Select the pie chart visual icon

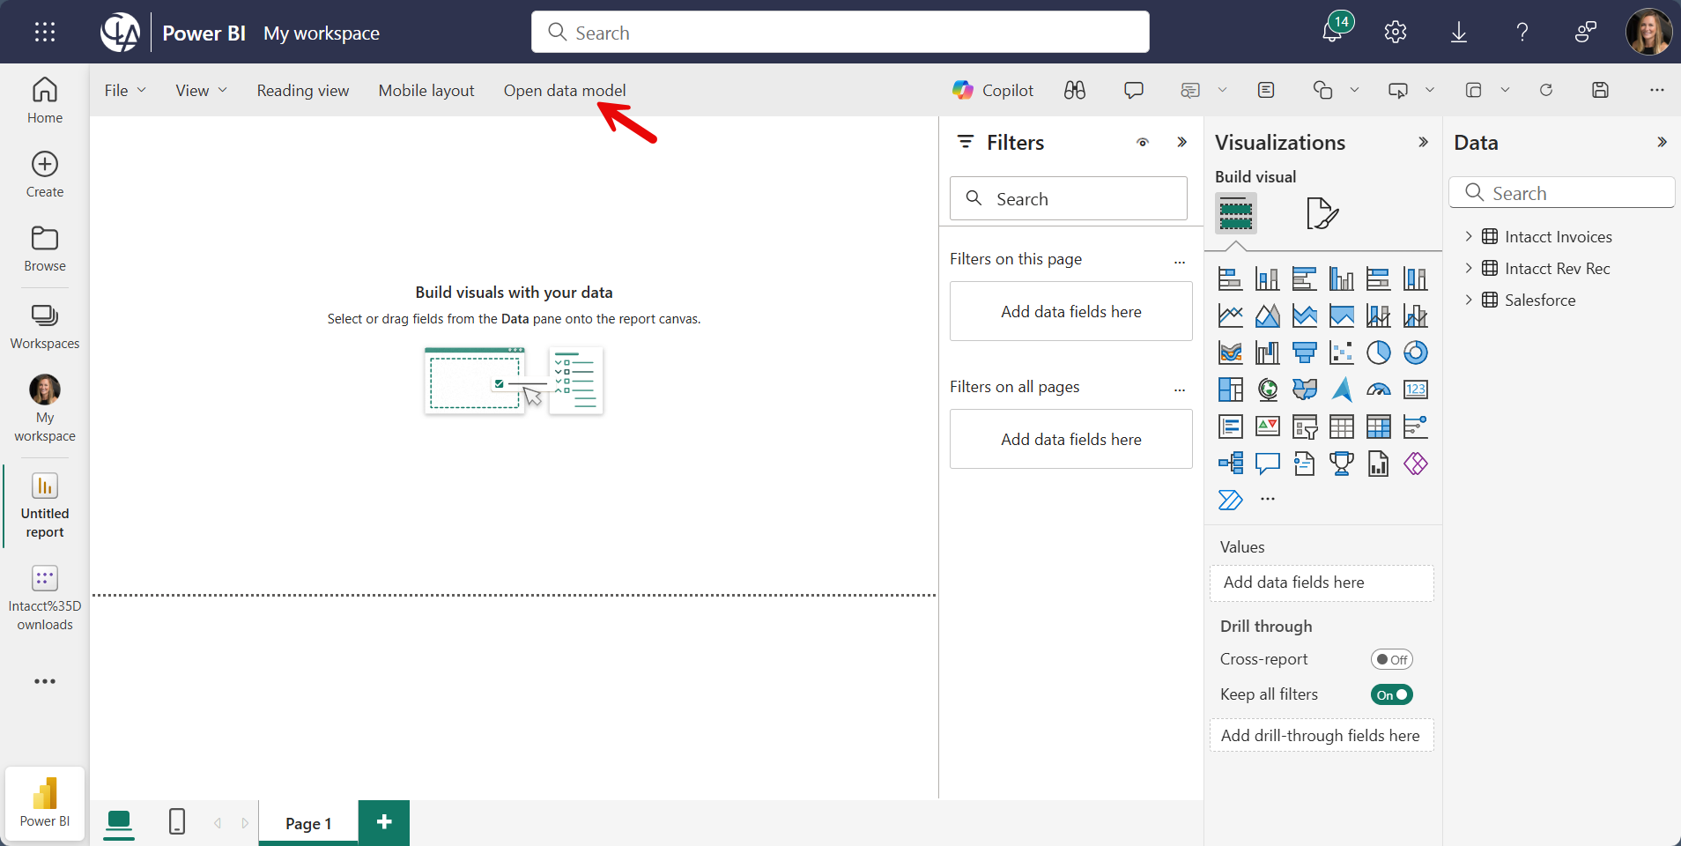coord(1378,352)
